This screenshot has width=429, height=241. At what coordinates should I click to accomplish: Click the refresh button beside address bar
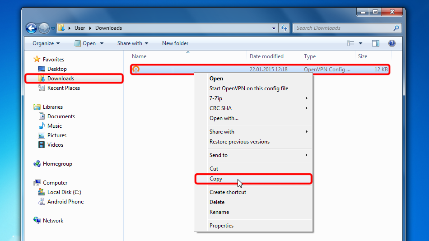(284, 28)
